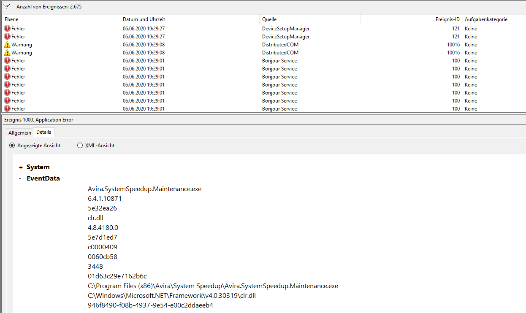Expand the System node

pyautogui.click(x=21, y=167)
